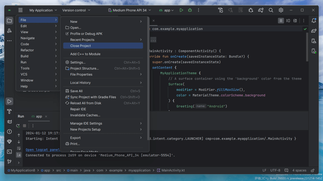Click the Open logcat panel link
The height and width of the screenshot is (181, 323).
tap(43, 150)
